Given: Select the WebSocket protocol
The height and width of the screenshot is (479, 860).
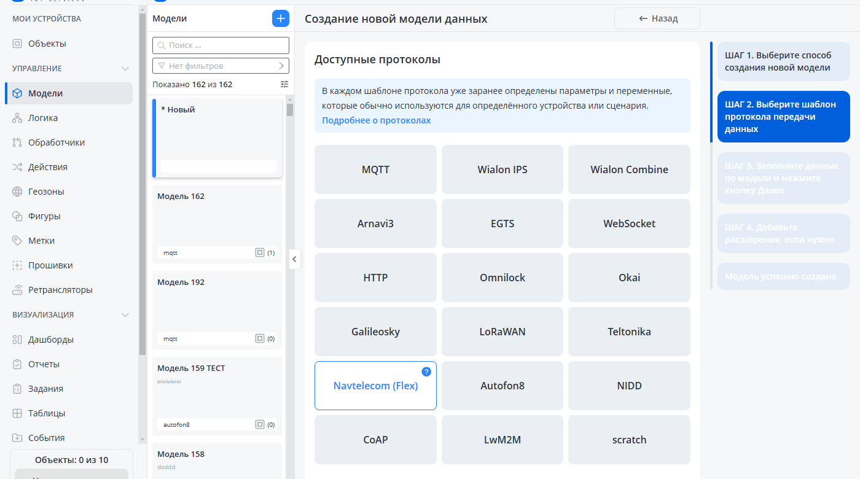Looking at the screenshot, I should click(x=629, y=224).
